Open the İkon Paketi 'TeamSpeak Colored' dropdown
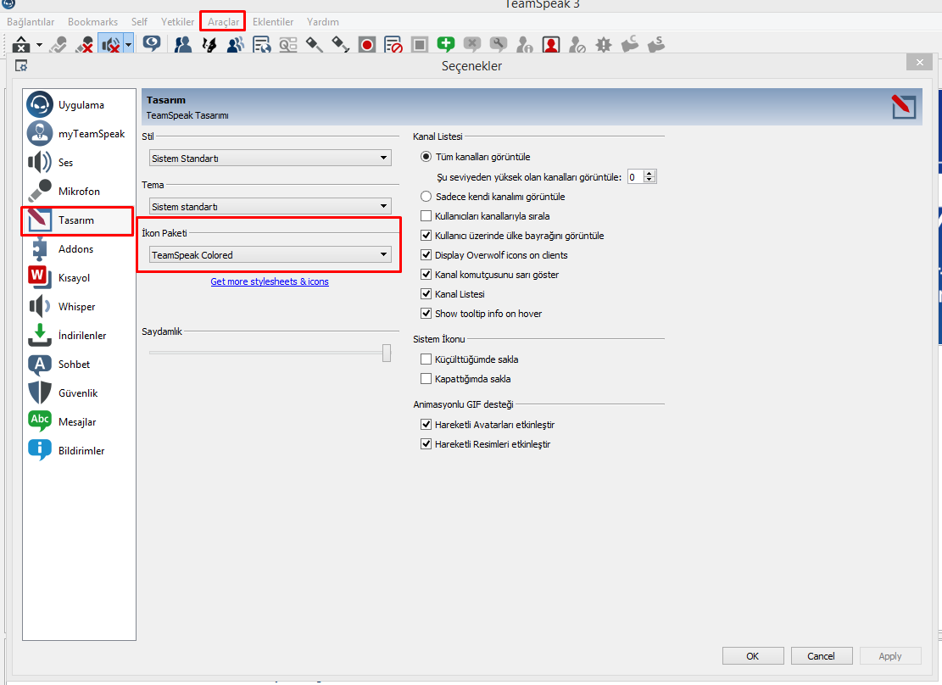 [x=270, y=255]
